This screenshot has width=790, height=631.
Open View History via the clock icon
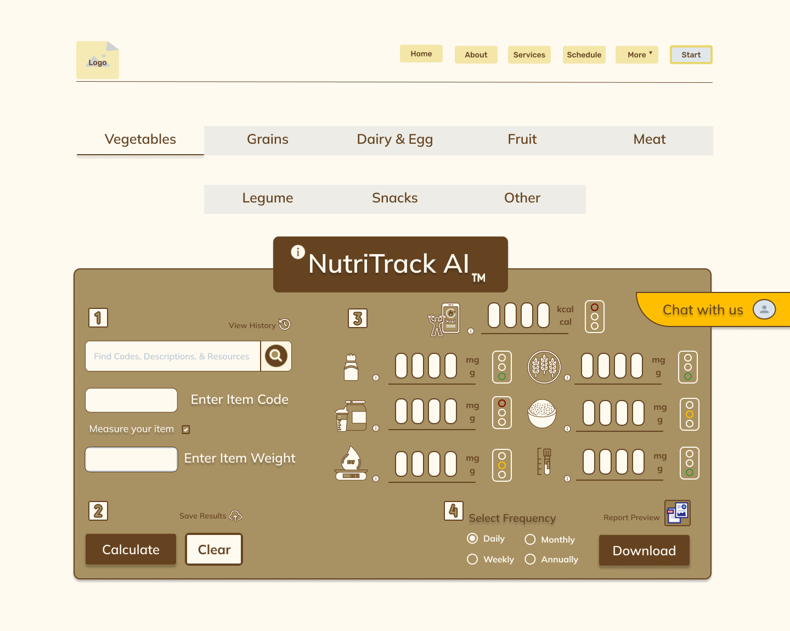(285, 324)
